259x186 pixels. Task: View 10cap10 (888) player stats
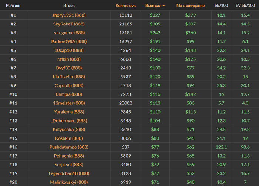pyautogui.click(x=69, y=51)
